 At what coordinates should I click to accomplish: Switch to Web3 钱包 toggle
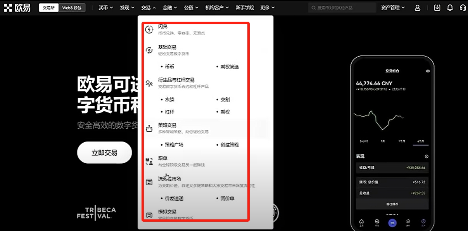click(72, 7)
